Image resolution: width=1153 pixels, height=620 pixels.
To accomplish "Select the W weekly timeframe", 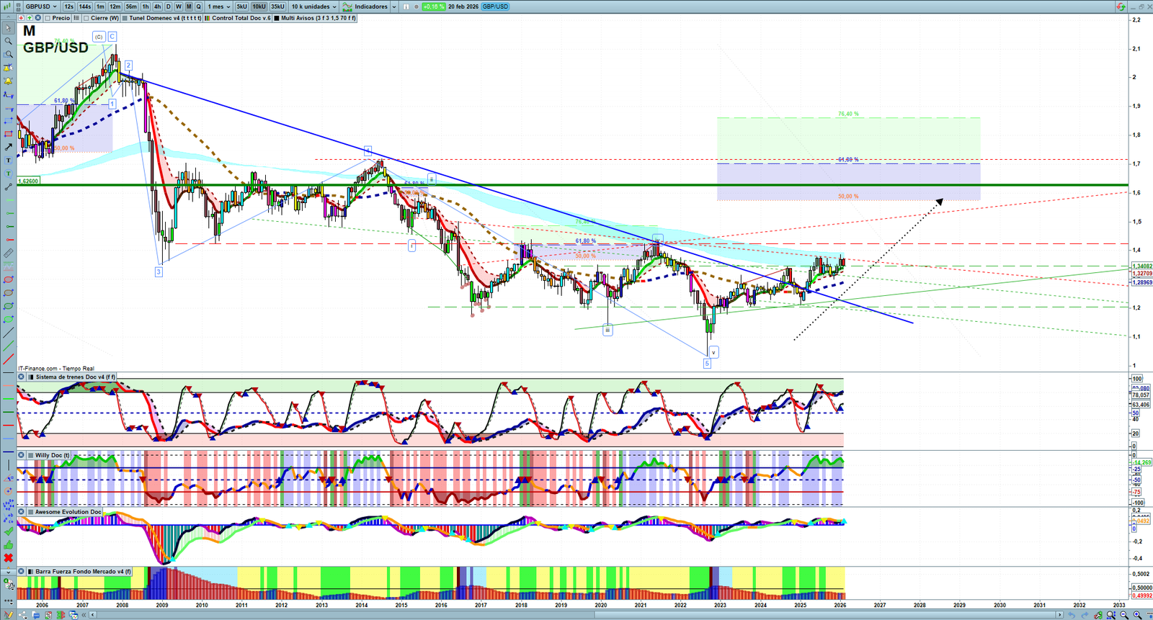I will point(179,6).
